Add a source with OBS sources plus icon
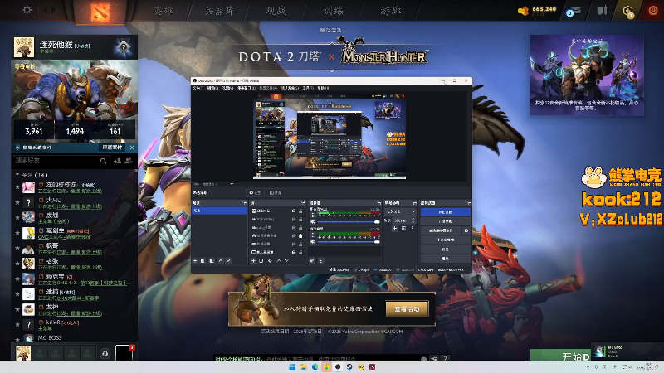This screenshot has width=664, height=373. click(x=253, y=261)
